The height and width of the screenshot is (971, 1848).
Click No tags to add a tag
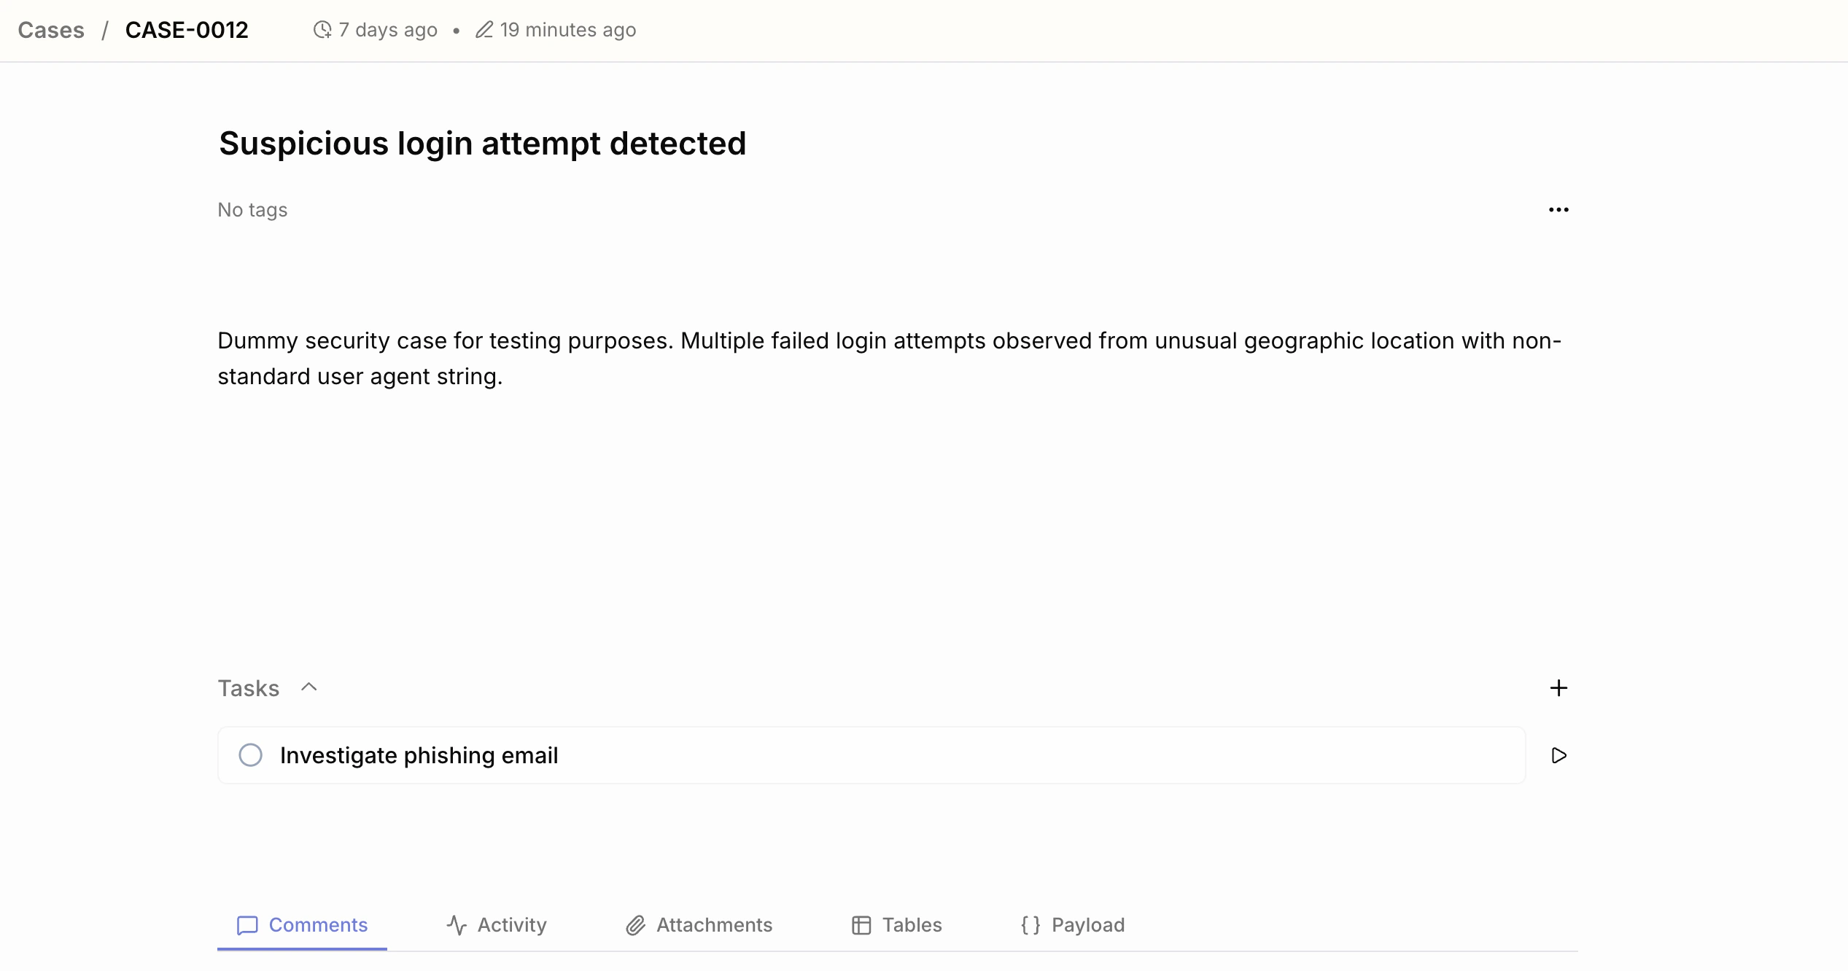point(252,210)
